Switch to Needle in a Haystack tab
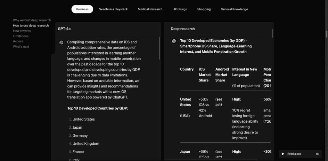 113,9
